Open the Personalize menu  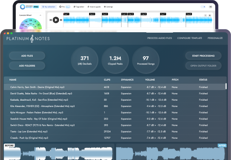click(215, 38)
